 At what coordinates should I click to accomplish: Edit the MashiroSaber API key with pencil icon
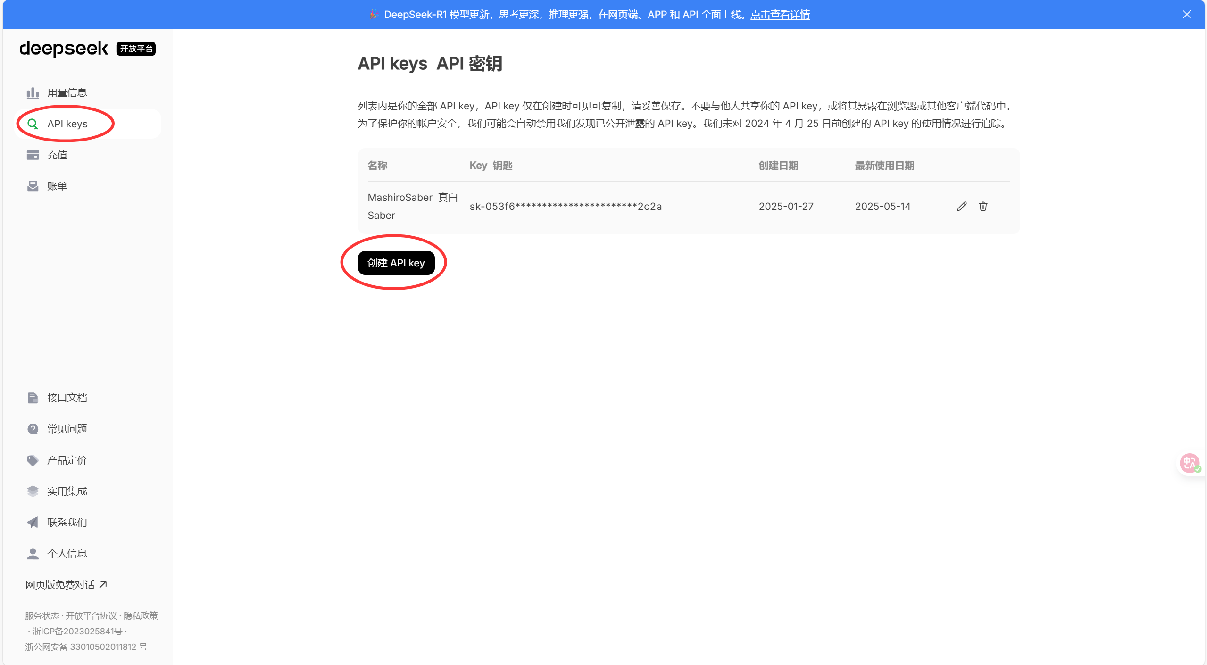click(961, 206)
